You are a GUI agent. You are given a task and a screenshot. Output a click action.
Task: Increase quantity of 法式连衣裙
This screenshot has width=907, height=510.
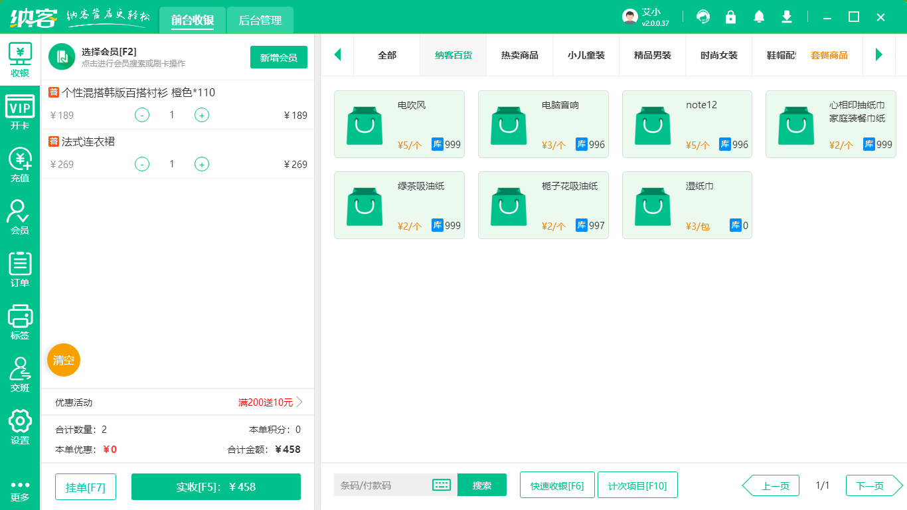202,164
